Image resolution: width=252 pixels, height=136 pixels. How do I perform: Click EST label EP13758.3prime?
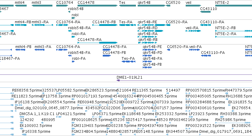[56, 96]
